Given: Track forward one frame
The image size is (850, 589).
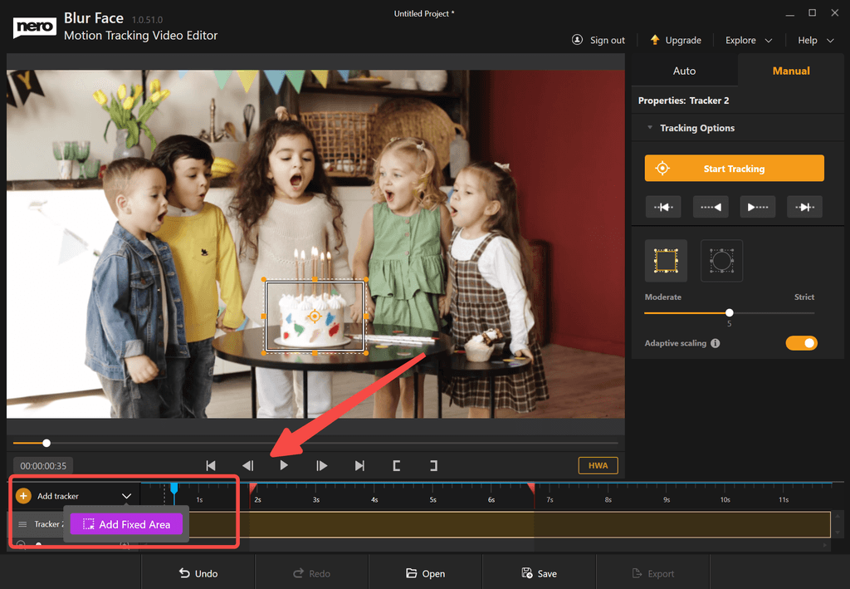Looking at the screenshot, I should (x=804, y=207).
